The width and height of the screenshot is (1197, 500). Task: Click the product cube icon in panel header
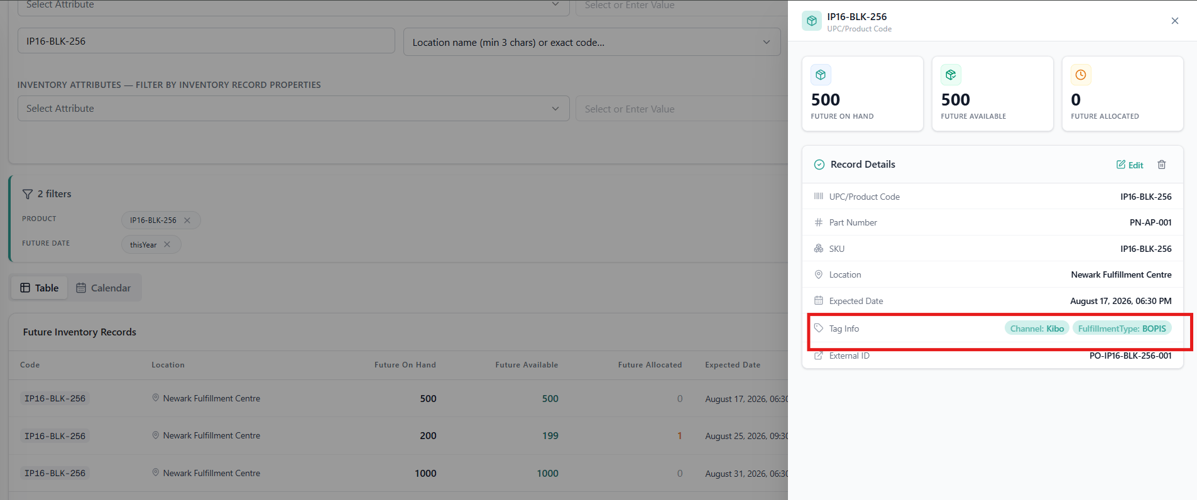812,21
